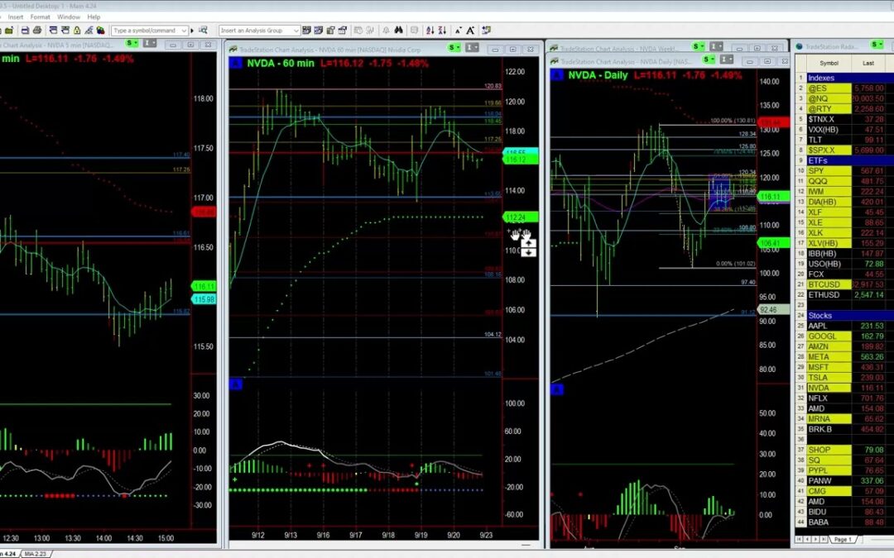
Task: Open the interval dropdown on the 60 min chart
Action: [x=472, y=47]
